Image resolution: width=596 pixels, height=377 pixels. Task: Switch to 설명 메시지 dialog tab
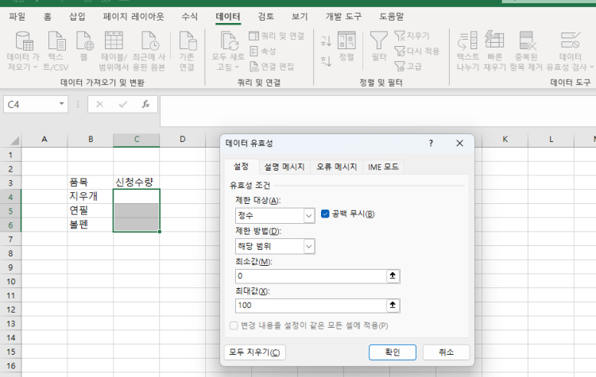point(284,167)
